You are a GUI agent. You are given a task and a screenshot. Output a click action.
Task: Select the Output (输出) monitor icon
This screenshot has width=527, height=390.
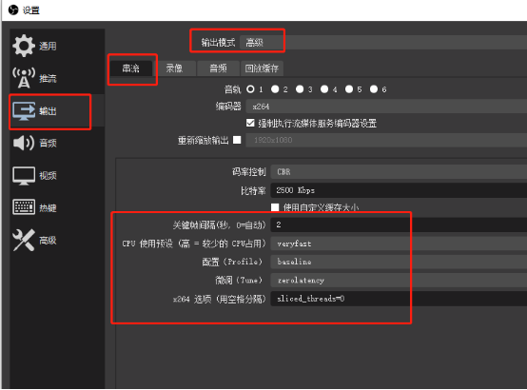pos(24,111)
